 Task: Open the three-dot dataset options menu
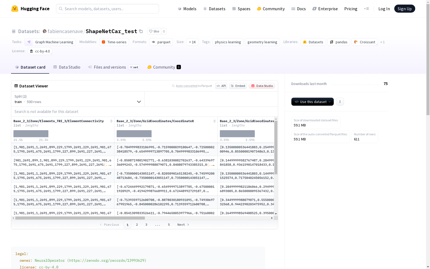coord(340,102)
